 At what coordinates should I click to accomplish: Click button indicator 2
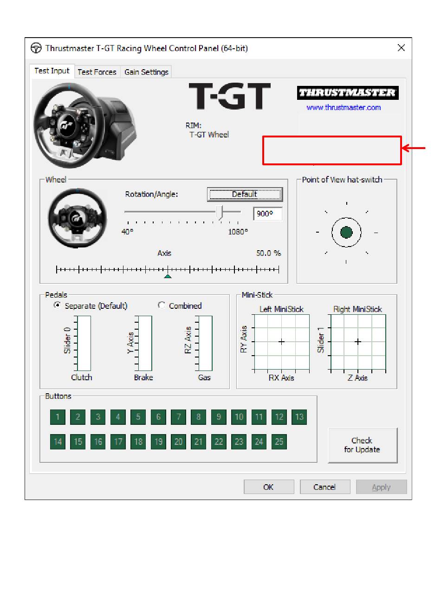click(78, 417)
